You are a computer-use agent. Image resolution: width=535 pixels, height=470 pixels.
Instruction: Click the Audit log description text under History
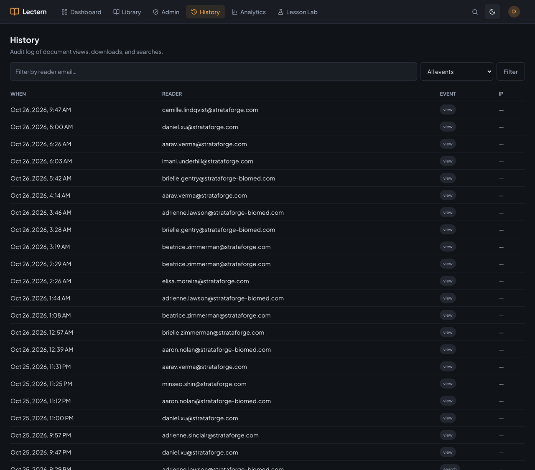(x=87, y=52)
